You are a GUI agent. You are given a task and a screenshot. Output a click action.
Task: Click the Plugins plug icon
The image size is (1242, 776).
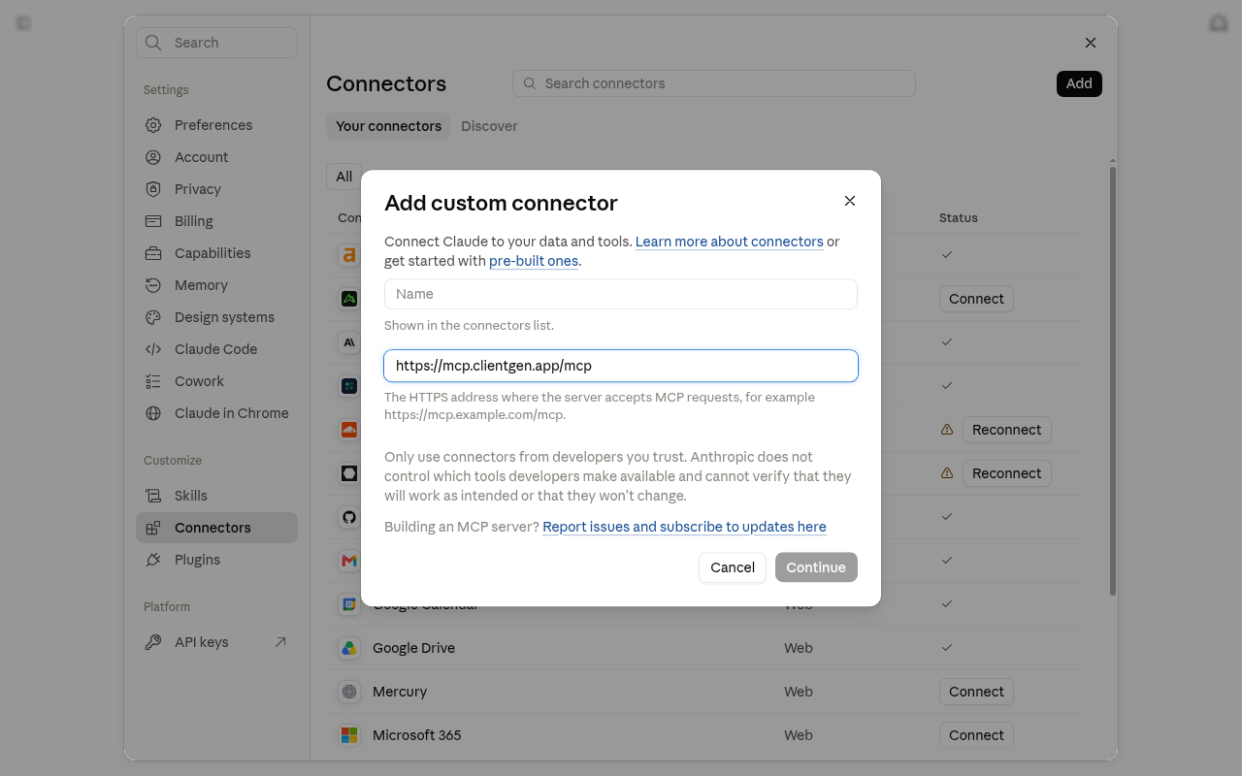click(153, 560)
